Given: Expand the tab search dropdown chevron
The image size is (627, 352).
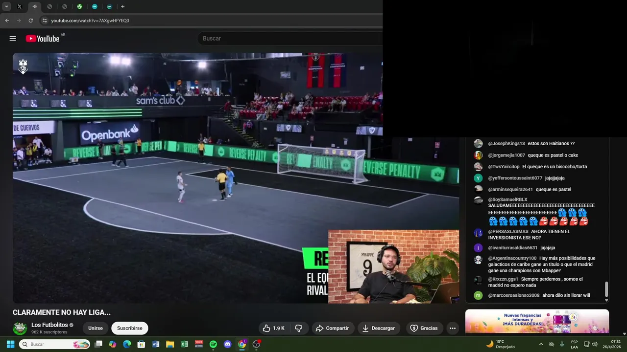Looking at the screenshot, I should pos(6,7).
